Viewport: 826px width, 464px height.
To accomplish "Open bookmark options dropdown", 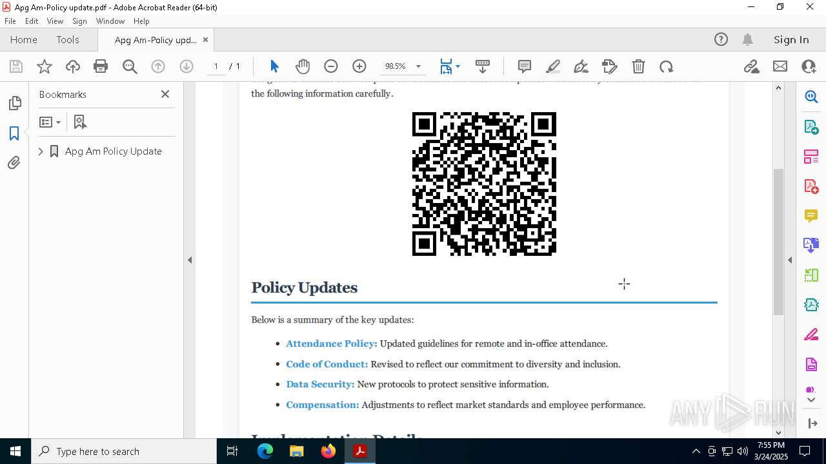I will pos(50,122).
